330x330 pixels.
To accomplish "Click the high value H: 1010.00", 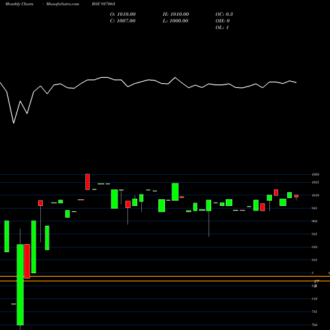I will tap(176, 14).
